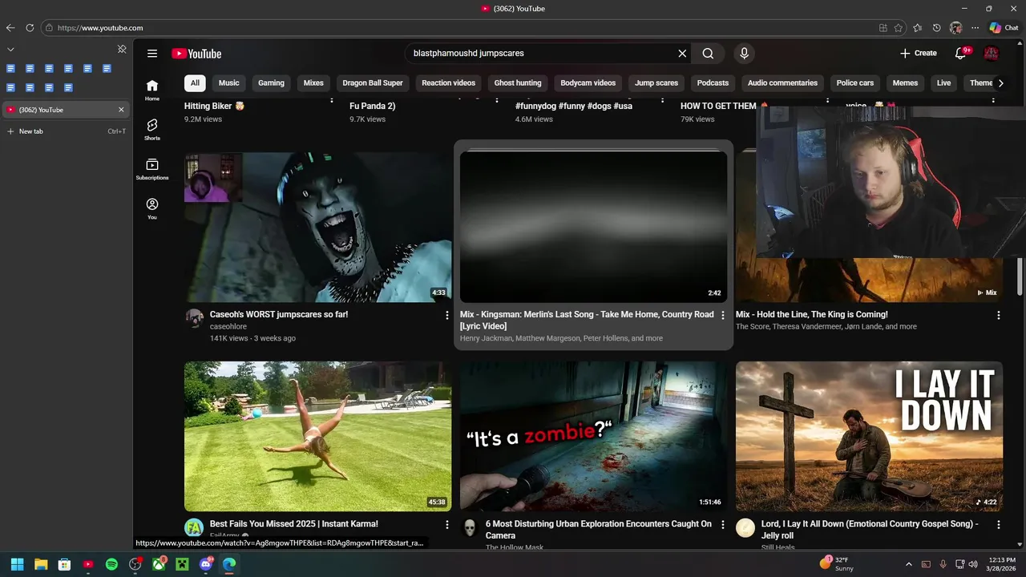The height and width of the screenshot is (577, 1026).
Task: Open a New tab in sidebar
Action: click(66, 131)
